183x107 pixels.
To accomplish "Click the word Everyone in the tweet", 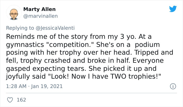I will tap(148, 61).
